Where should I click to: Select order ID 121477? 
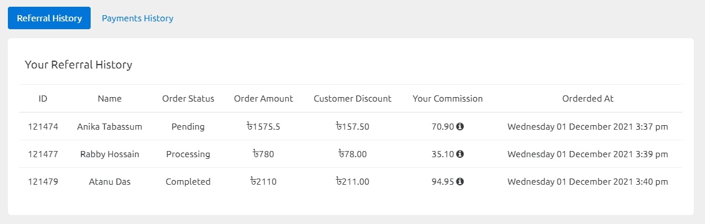(43, 154)
